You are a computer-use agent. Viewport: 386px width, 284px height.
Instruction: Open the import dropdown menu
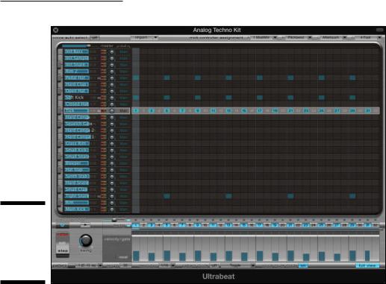(x=144, y=38)
